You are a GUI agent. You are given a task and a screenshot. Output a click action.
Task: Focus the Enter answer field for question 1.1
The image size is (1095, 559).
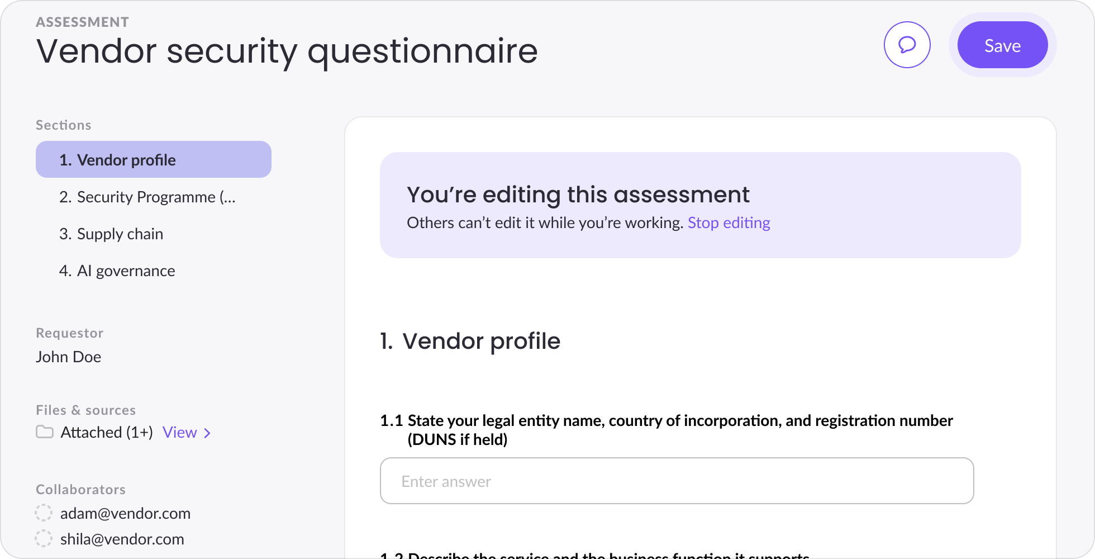click(x=677, y=481)
